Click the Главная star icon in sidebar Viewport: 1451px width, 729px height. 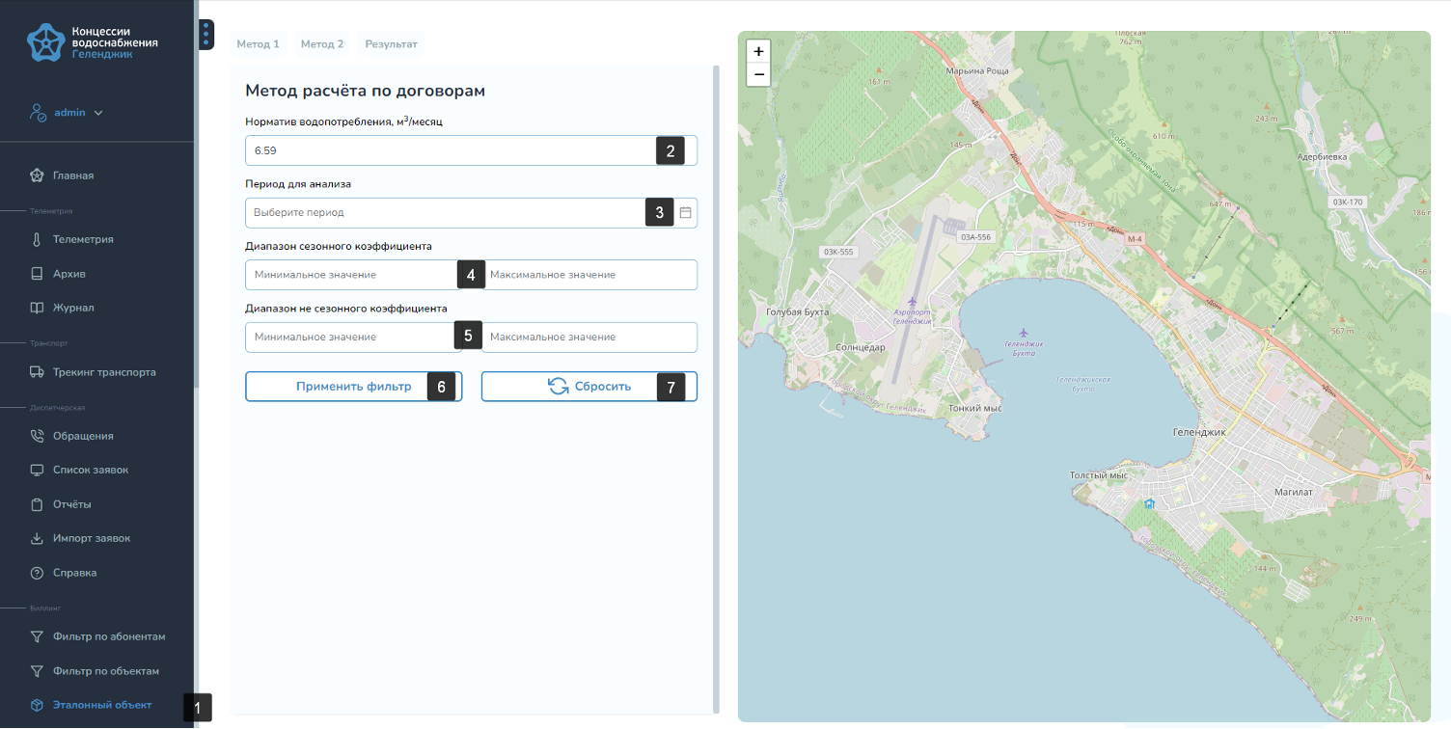point(37,175)
